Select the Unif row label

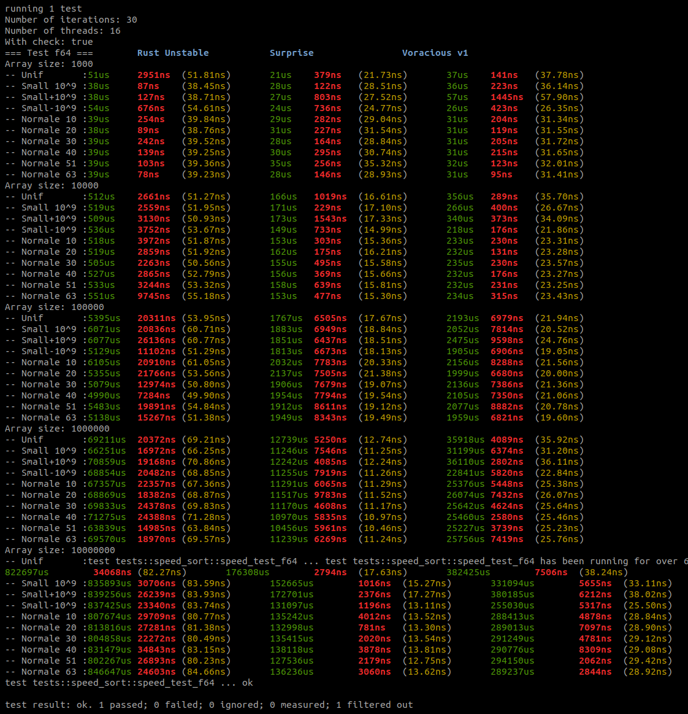(32, 75)
